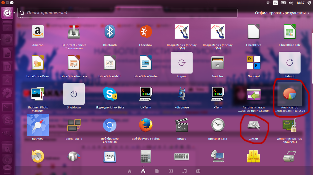The height and width of the screenshot is (175, 313).
Task: Open the Wi-Fi network indicator
Action: (x=268, y=3)
